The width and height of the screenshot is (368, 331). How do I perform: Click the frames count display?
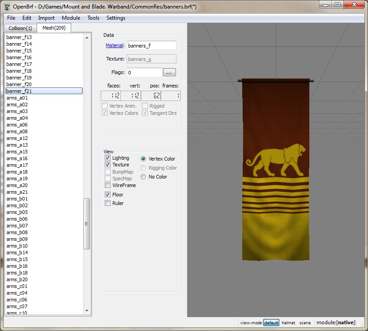171,96
